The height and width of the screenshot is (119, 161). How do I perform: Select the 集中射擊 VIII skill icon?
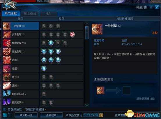(7, 43)
